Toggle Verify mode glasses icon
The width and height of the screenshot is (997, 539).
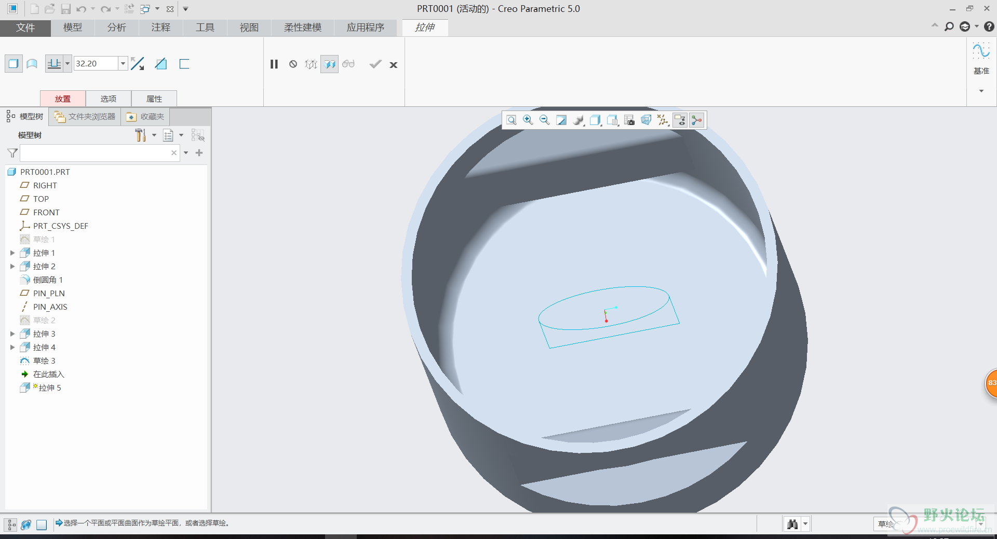coord(348,64)
